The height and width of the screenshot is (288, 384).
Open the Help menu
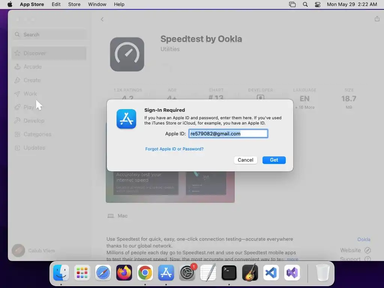pos(119,4)
